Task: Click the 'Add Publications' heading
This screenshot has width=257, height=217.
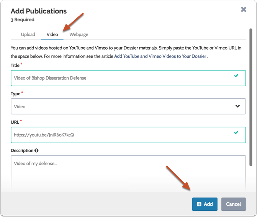Action: click(39, 11)
